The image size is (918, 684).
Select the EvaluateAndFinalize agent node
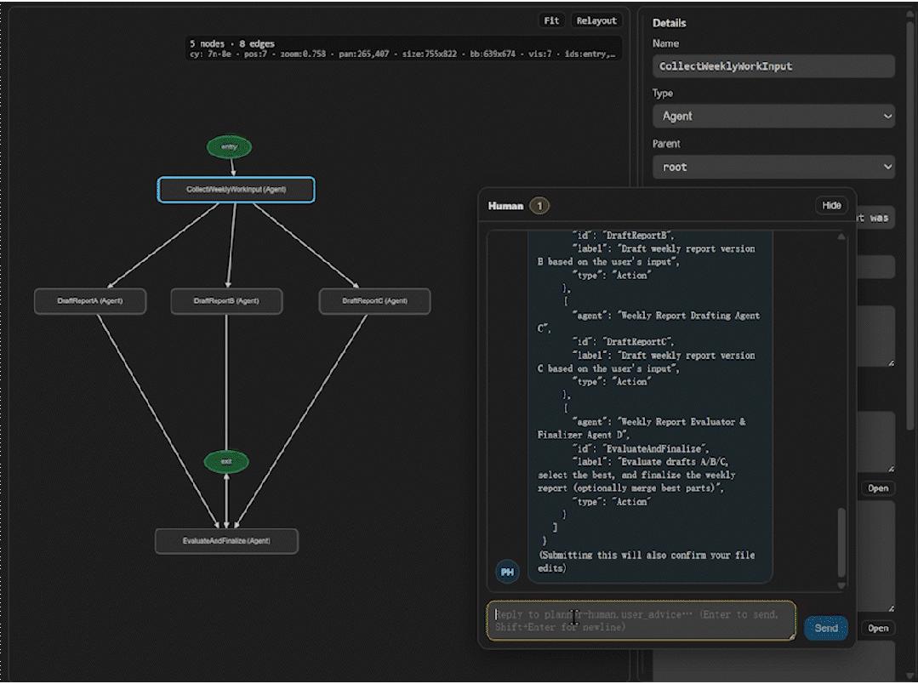tap(226, 541)
